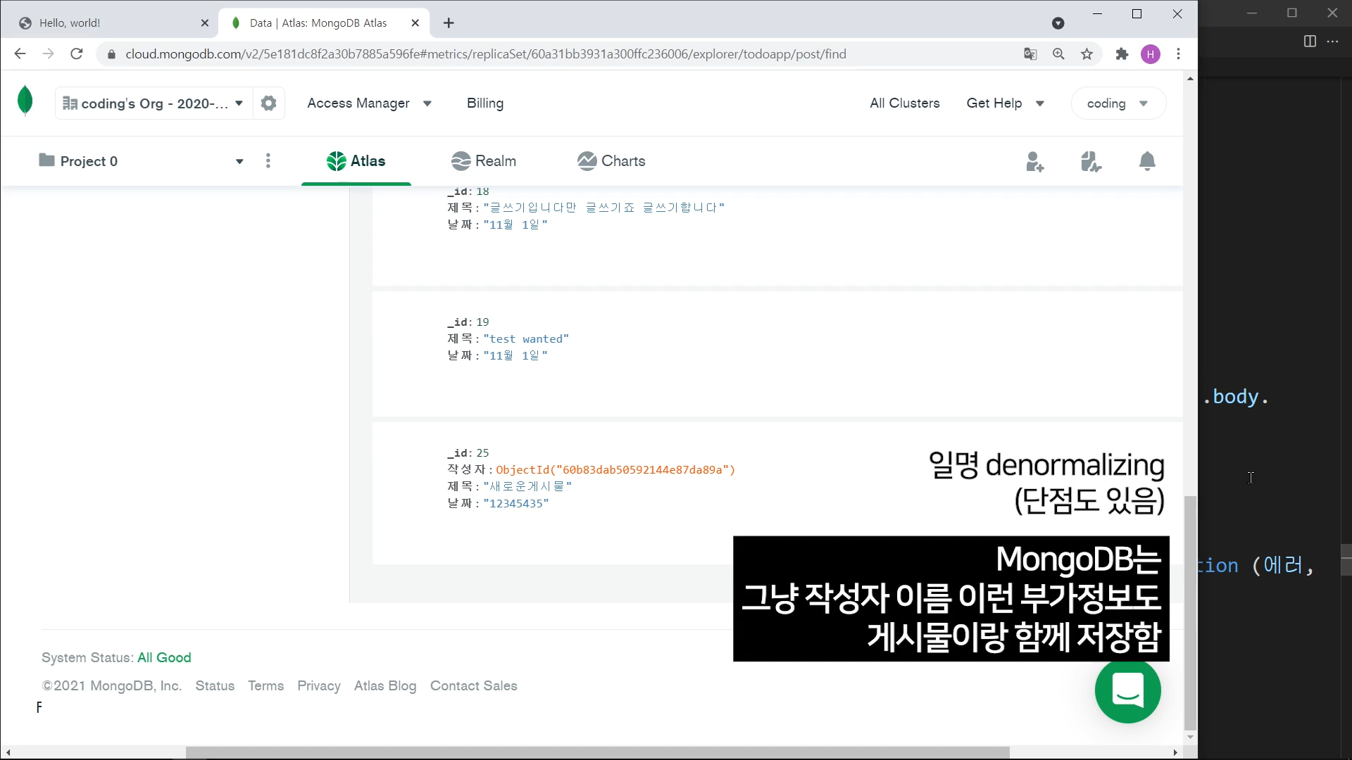Click the .body. code text in editor window
Image resolution: width=1352 pixels, height=760 pixels.
[1235, 397]
